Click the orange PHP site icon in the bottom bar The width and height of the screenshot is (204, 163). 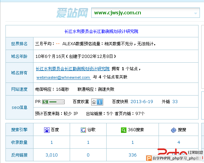point(149,158)
